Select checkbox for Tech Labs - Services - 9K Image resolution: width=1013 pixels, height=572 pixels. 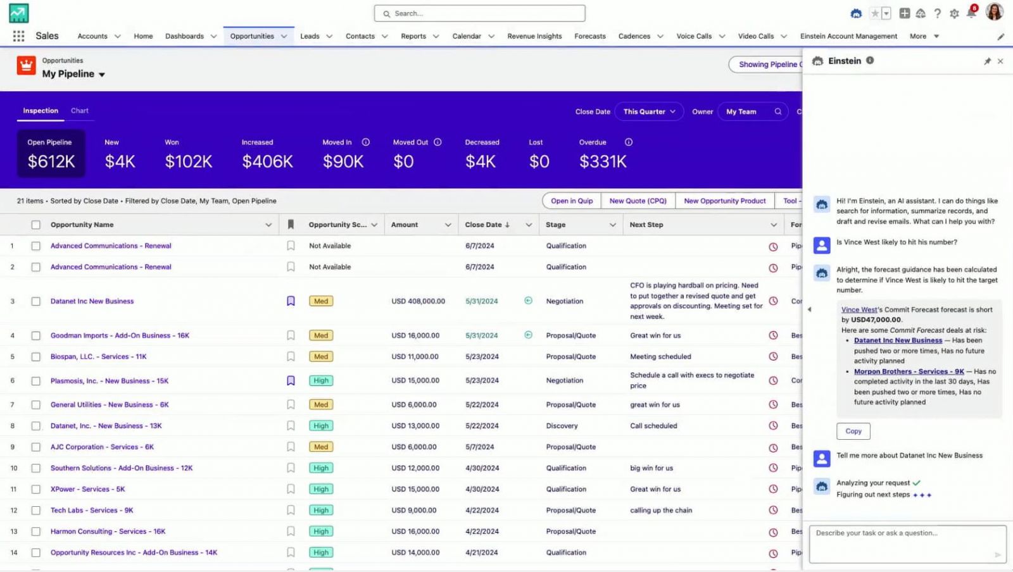36,511
